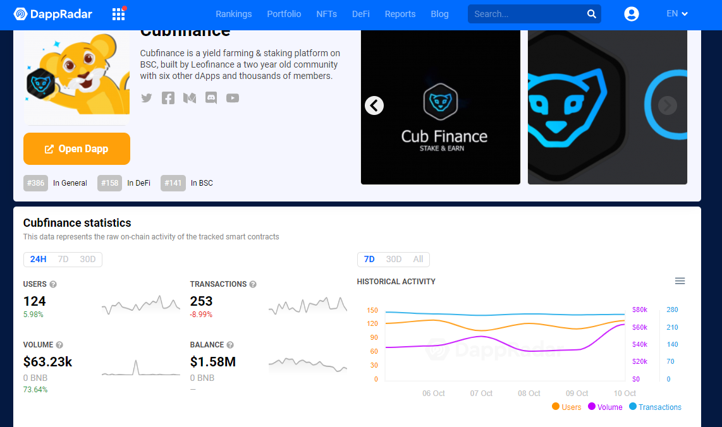Open the Reports menu item
Image resolution: width=722 pixels, height=427 pixels.
tap(400, 15)
